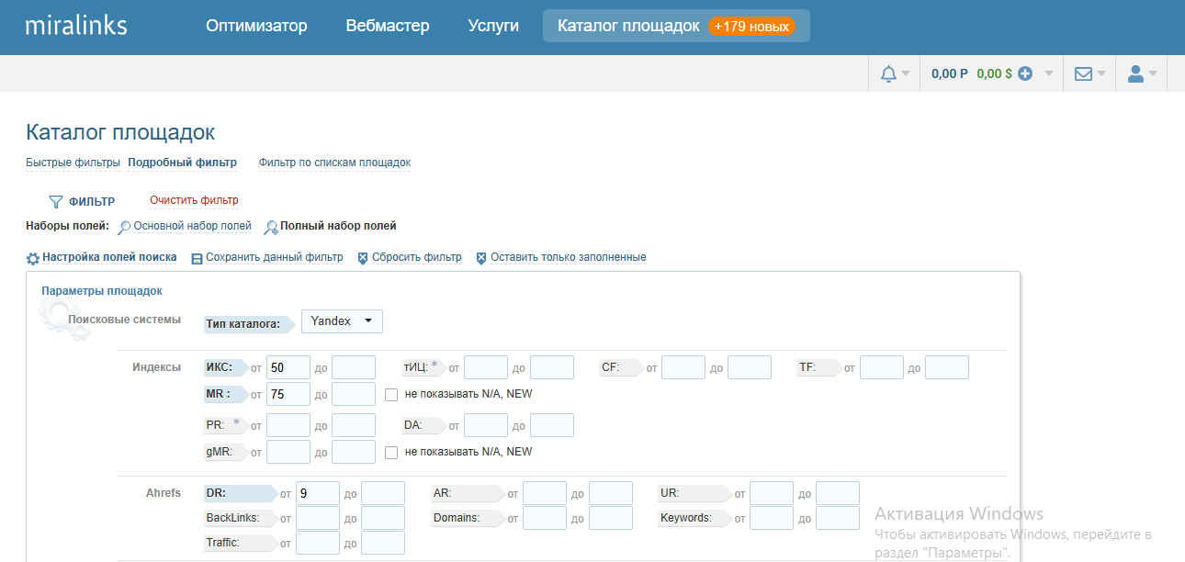Enable the MR row's hide N/A, NEW checkbox
The height and width of the screenshot is (562, 1185).
391,395
